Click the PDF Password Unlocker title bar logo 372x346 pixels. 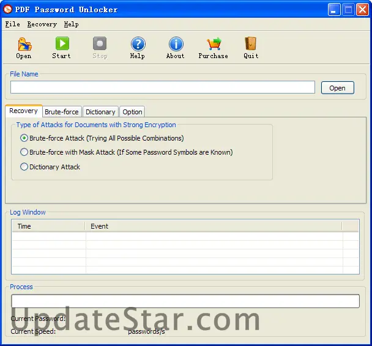[7, 10]
